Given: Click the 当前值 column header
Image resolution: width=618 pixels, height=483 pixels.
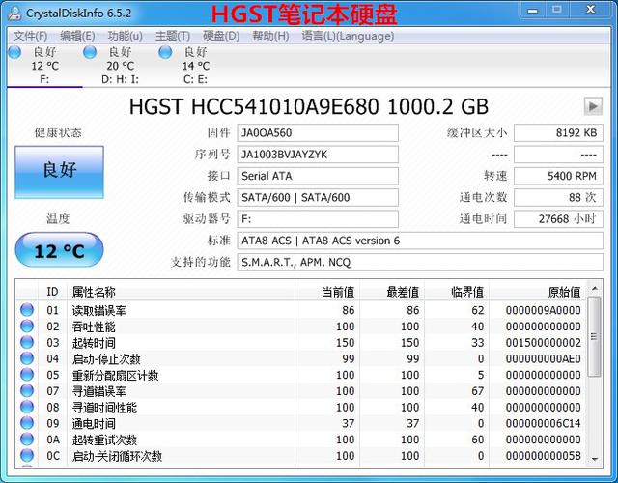Looking at the screenshot, I should (x=327, y=292).
